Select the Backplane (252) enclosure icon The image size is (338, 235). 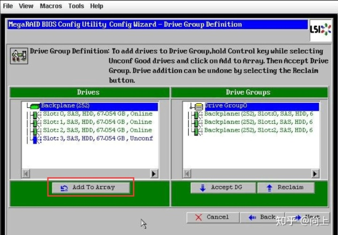coord(34,106)
